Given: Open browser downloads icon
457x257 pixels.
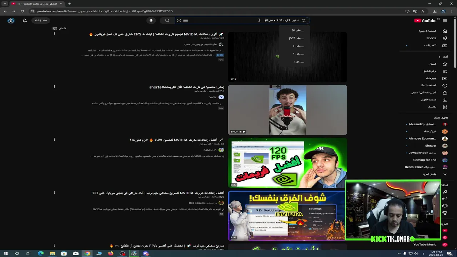Looking at the screenshot, I should pyautogui.click(x=435, y=11).
